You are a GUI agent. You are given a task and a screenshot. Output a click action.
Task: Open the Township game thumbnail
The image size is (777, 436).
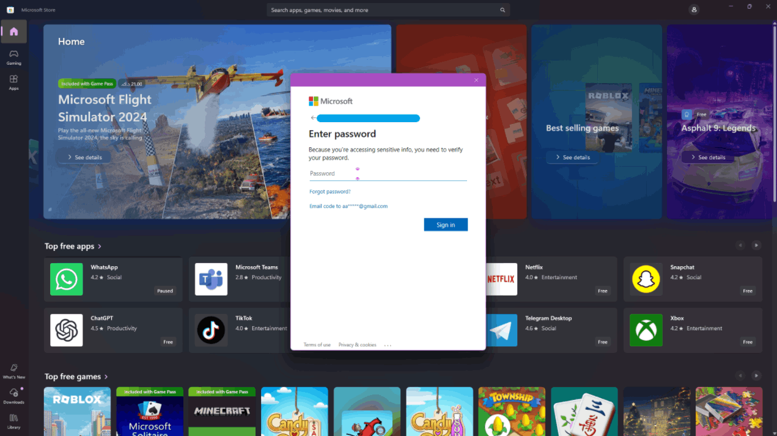(x=512, y=411)
